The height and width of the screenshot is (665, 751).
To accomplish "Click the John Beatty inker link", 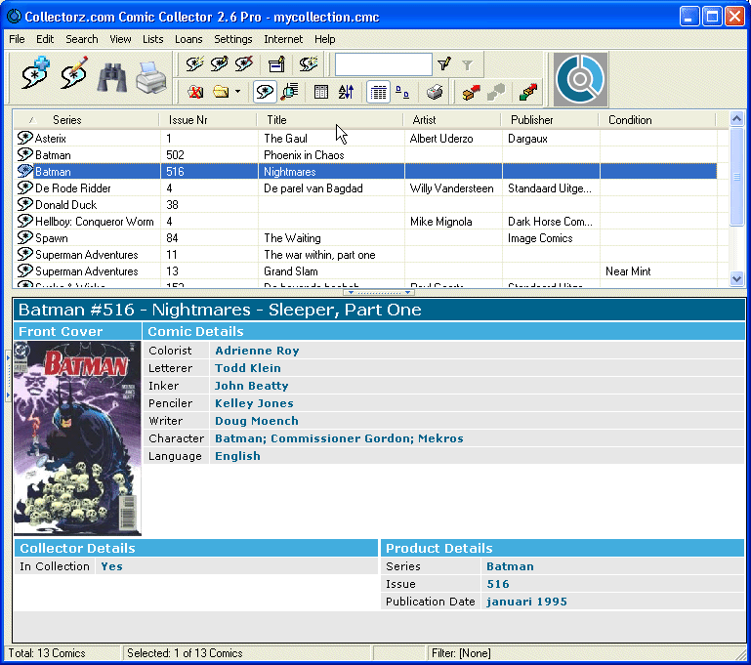I will point(251,386).
